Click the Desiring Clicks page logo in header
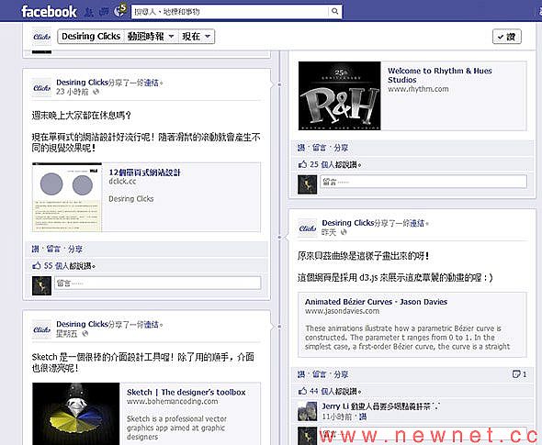 (42, 37)
